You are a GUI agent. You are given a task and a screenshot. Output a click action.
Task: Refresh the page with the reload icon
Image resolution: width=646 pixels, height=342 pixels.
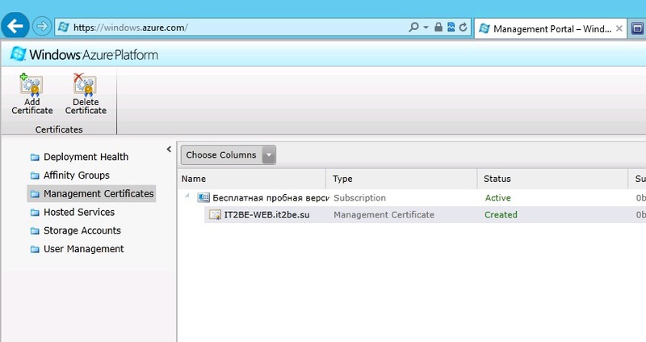(463, 27)
